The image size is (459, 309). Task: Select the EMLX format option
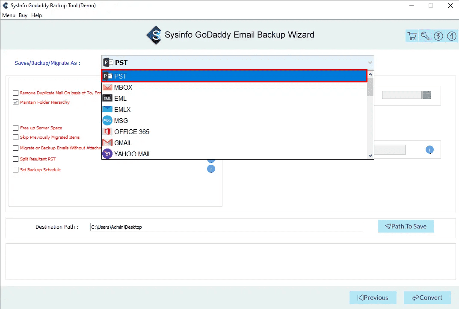(121, 109)
